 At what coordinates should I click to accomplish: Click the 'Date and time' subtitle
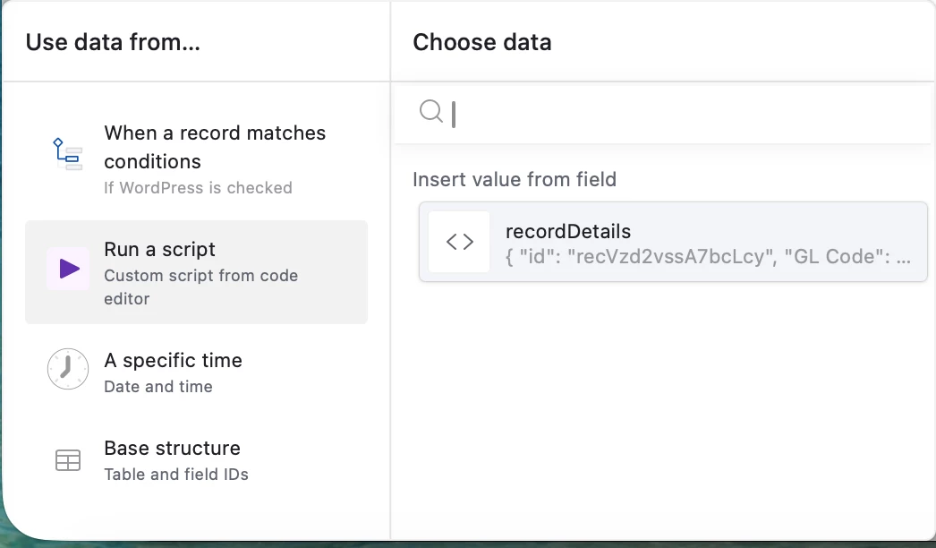(x=158, y=387)
